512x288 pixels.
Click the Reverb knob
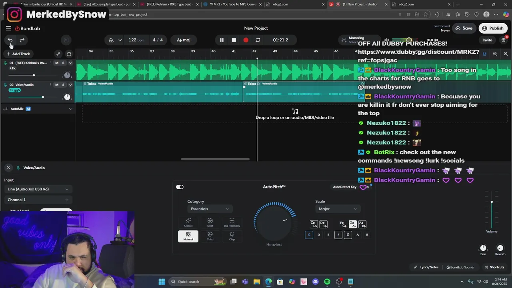pos(500,248)
